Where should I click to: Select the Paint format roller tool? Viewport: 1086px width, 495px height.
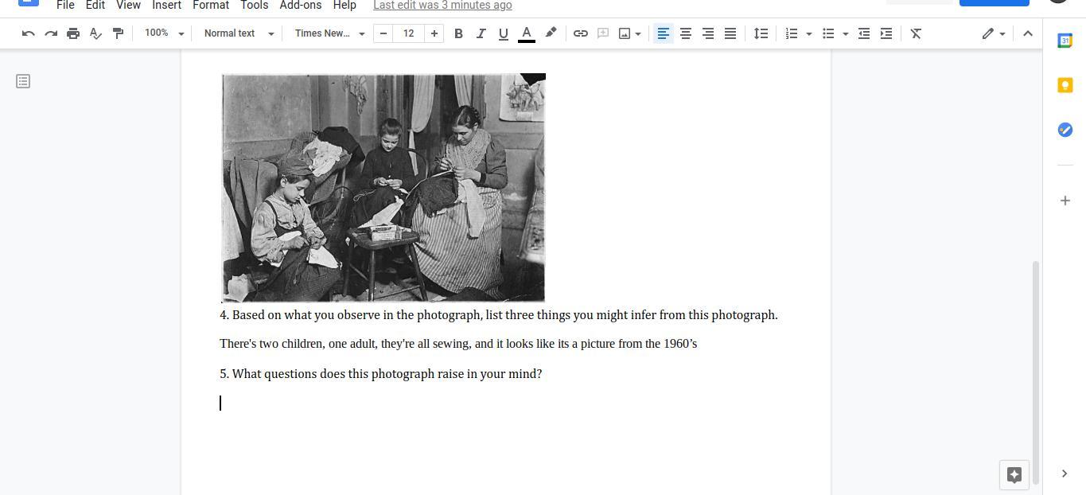tap(118, 33)
